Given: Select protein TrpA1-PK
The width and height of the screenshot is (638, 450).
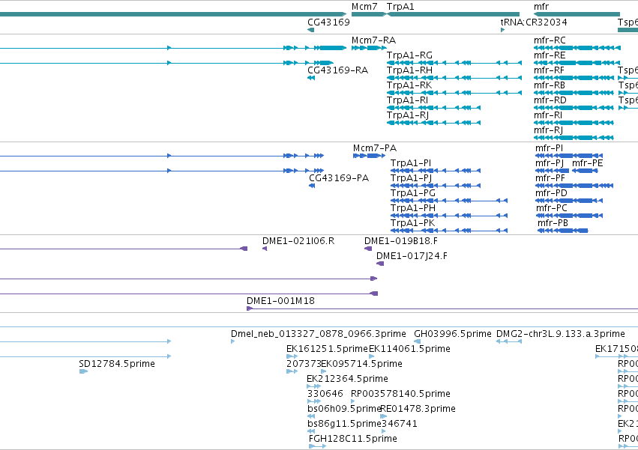Looking at the screenshot, I should click(x=412, y=224).
